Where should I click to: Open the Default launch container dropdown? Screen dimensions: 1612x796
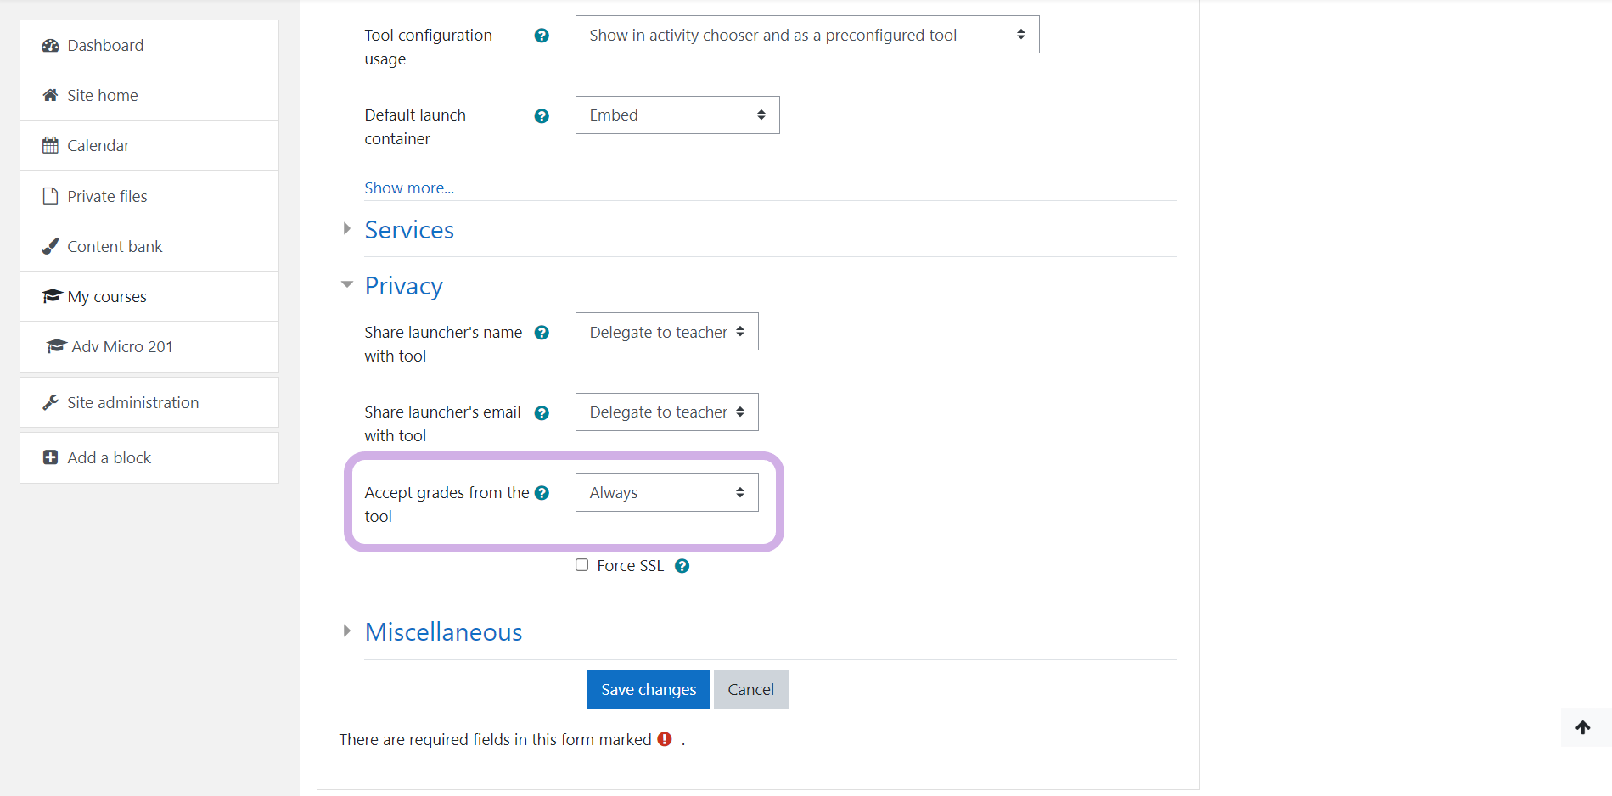677,115
